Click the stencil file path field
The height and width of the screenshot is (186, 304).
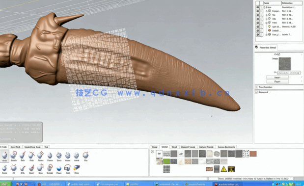[289, 73]
